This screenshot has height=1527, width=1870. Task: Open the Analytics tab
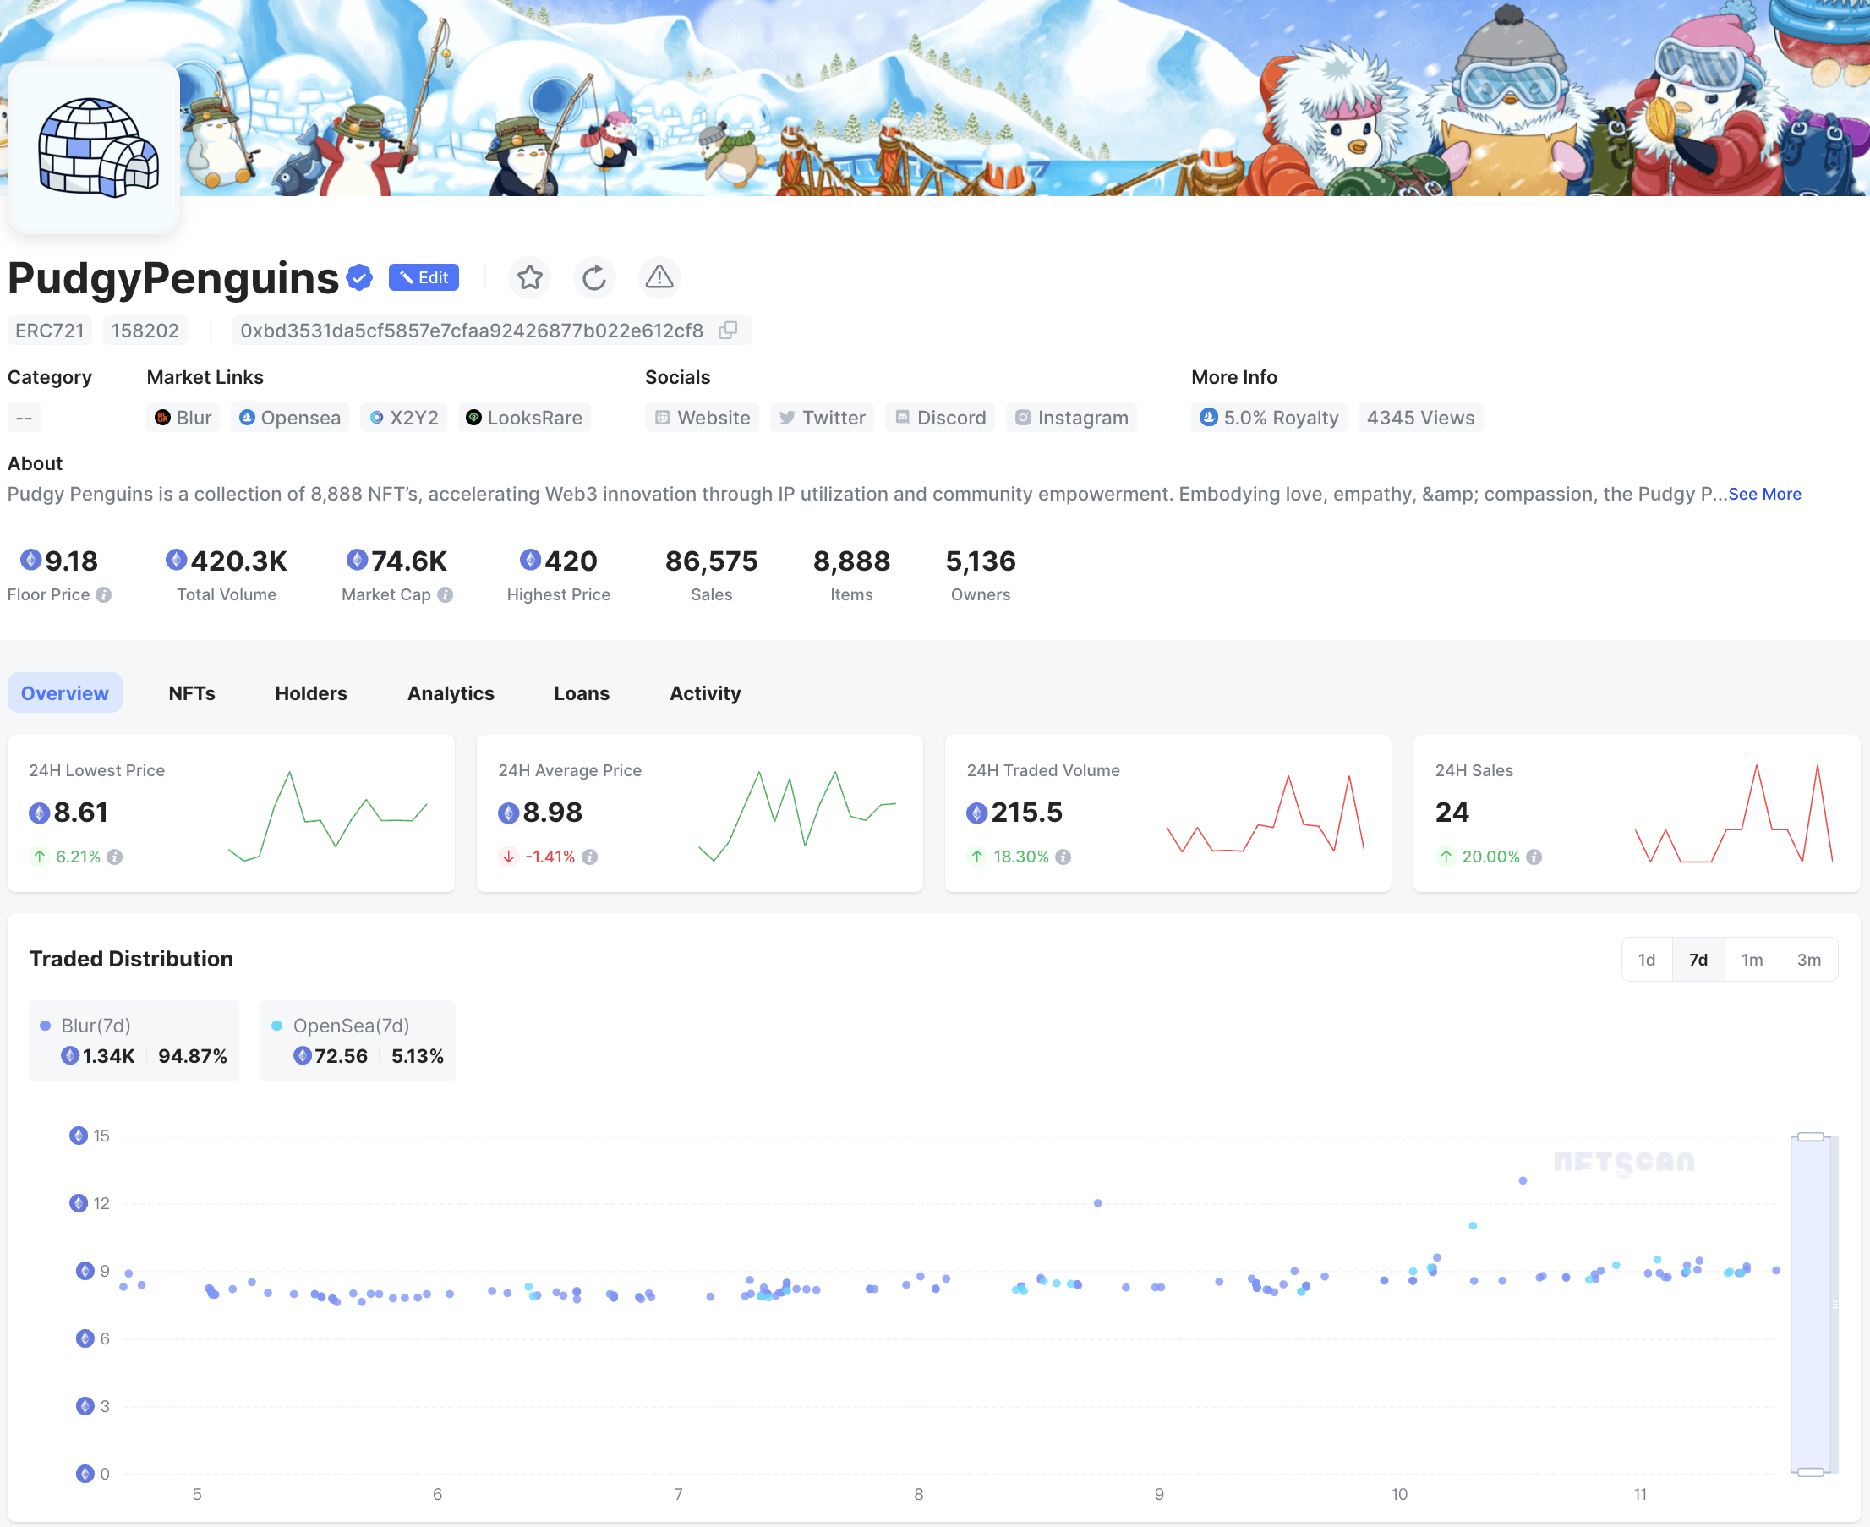pyautogui.click(x=451, y=694)
